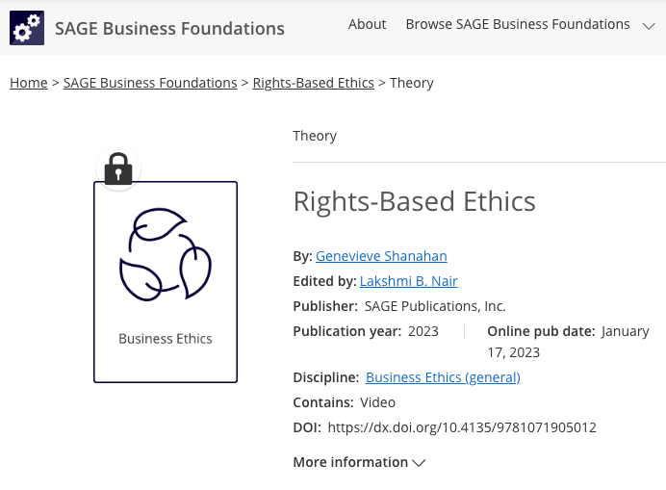
Task: Follow the Rights-Based Ethics breadcrumb link
Action: click(313, 83)
